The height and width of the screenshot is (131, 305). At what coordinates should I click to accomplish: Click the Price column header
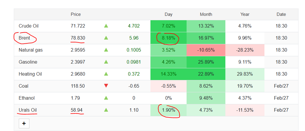tap(76, 14)
